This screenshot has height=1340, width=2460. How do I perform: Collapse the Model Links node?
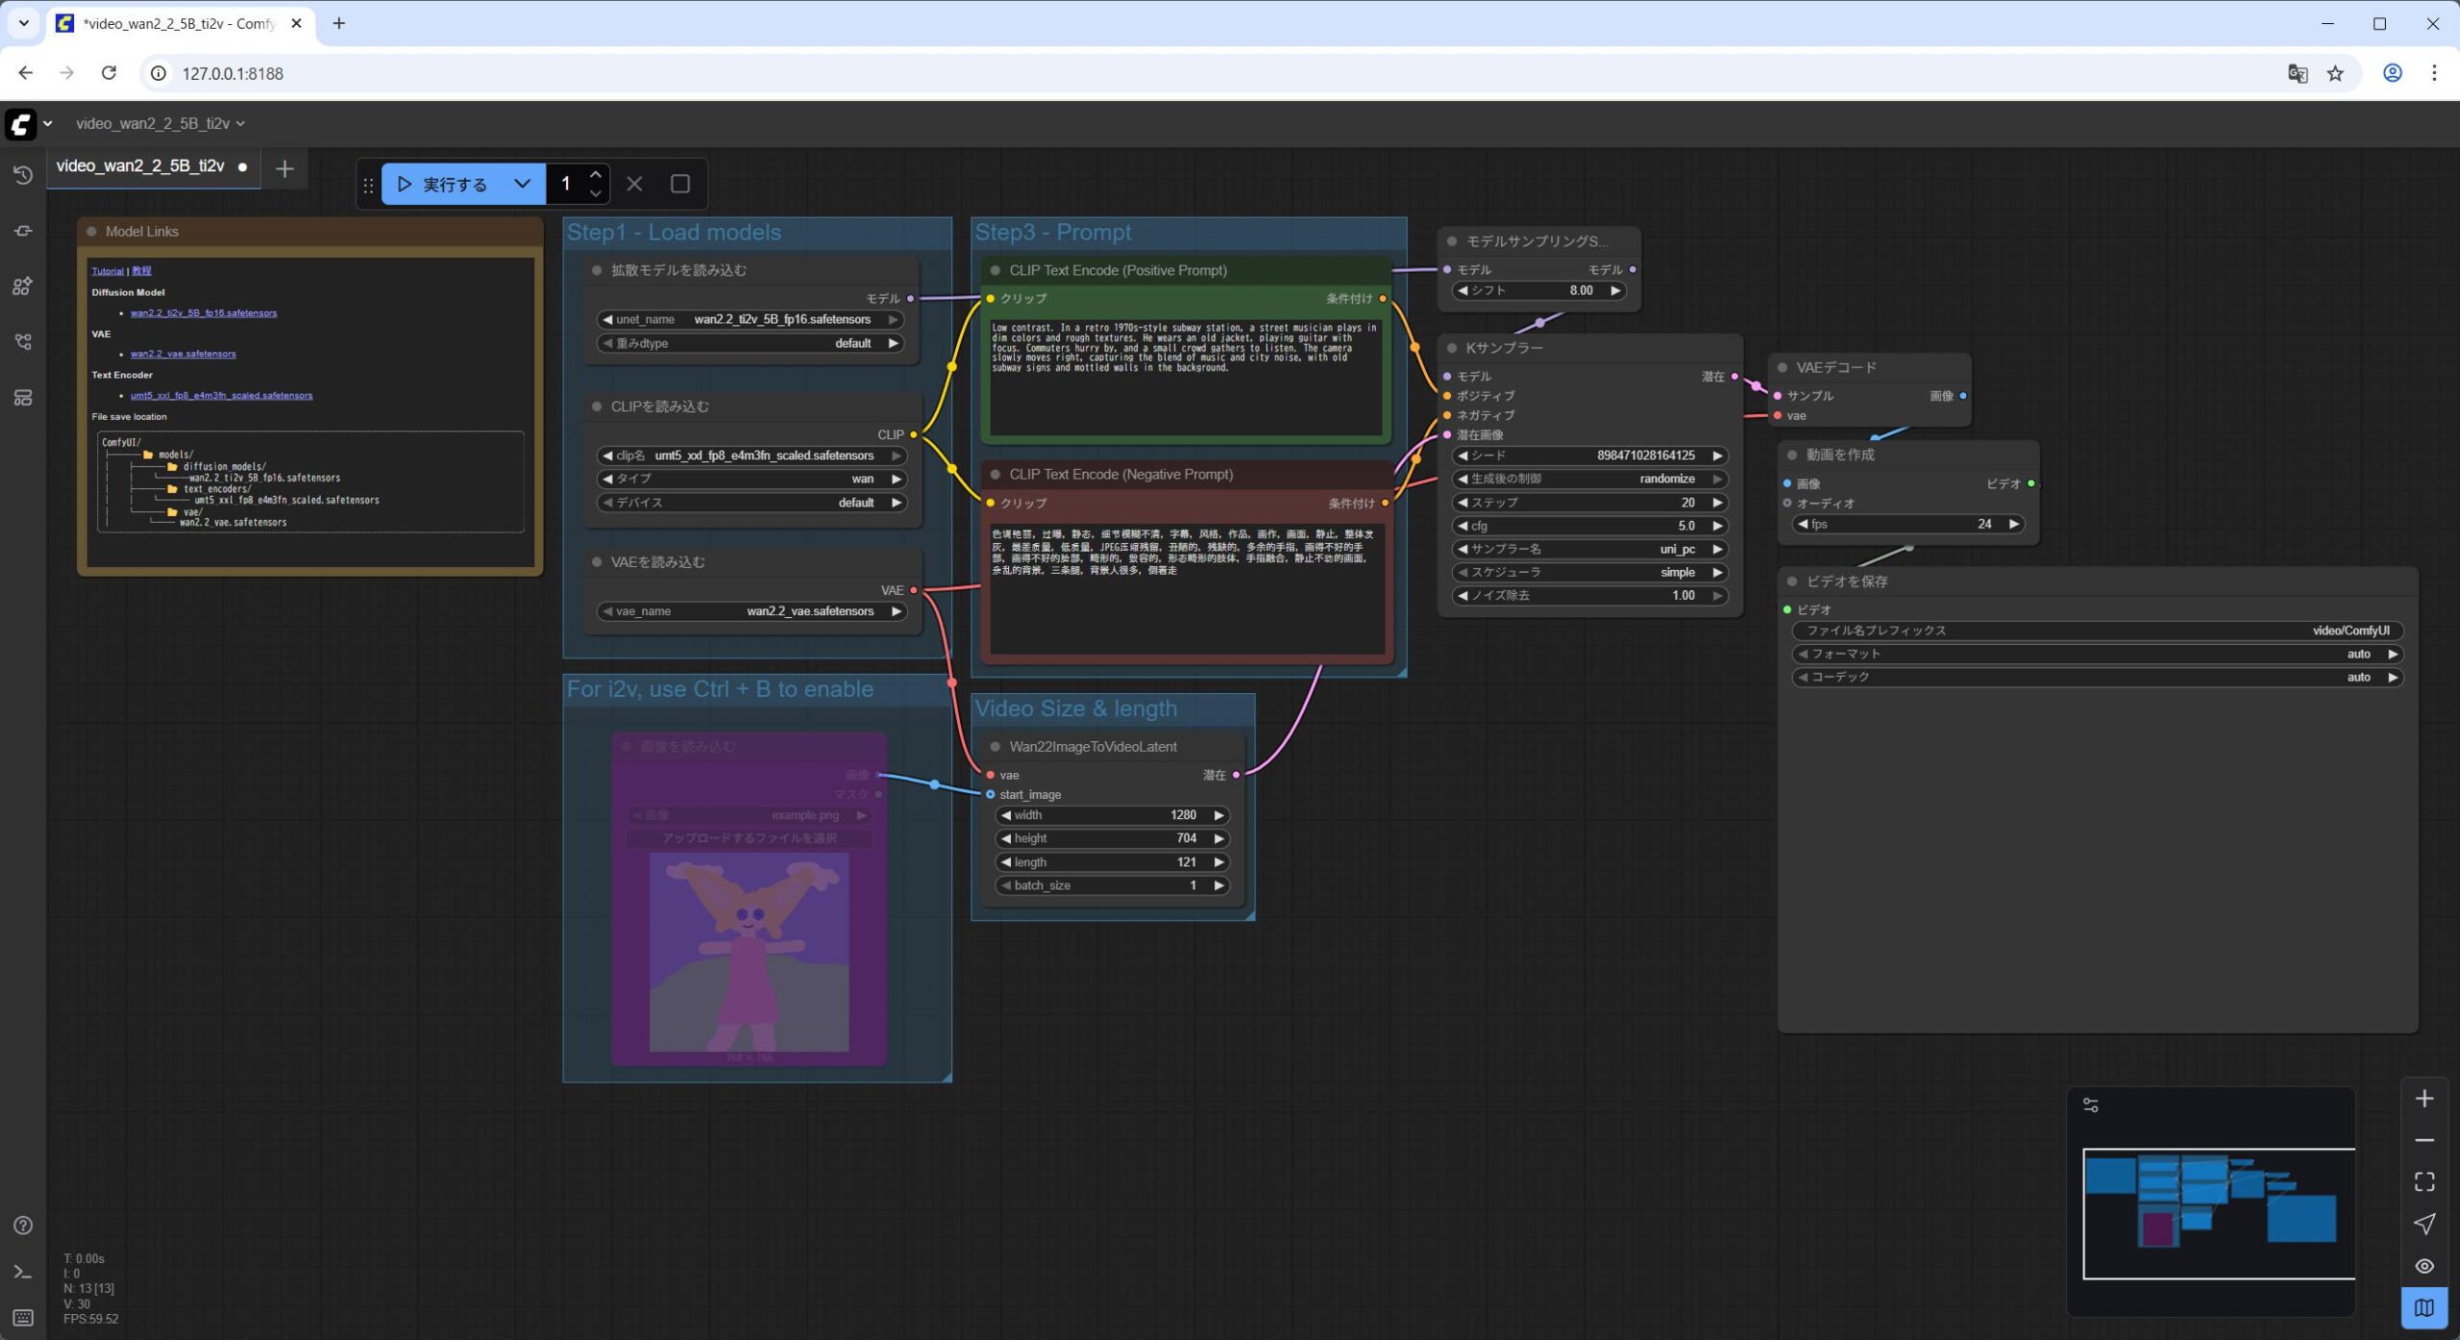tap(92, 232)
